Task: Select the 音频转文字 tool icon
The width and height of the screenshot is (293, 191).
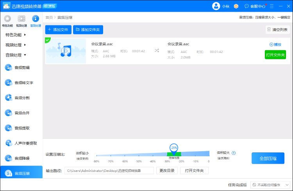Action: click(x=9, y=83)
